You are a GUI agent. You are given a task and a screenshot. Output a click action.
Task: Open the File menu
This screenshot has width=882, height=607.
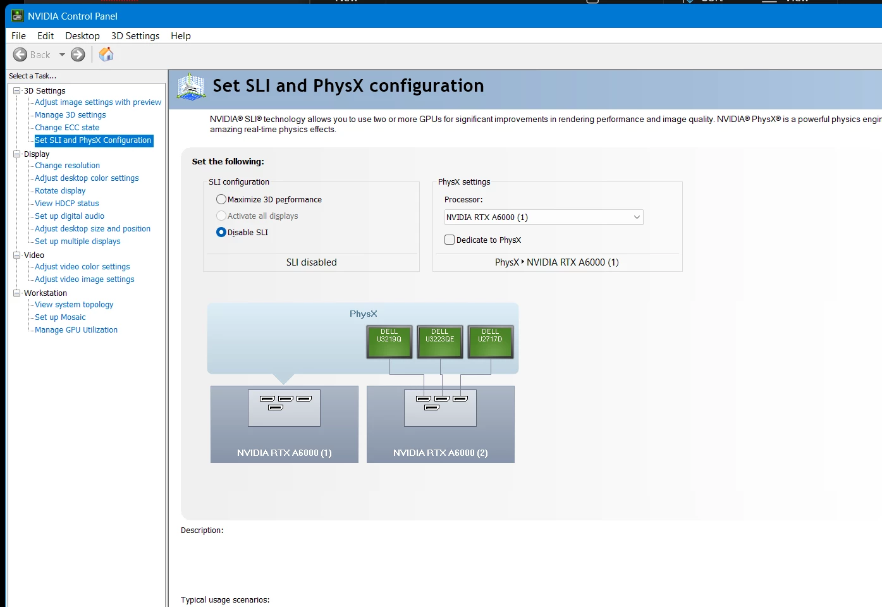point(18,36)
